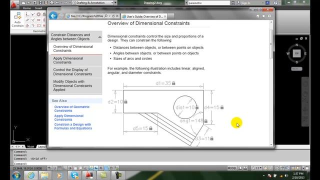
Task: Open Internet Explorer from taskbar
Action: 31,175
